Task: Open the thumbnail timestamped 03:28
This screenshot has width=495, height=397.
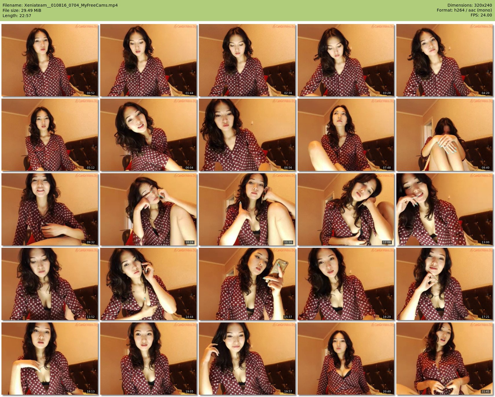Action: pos(346,60)
